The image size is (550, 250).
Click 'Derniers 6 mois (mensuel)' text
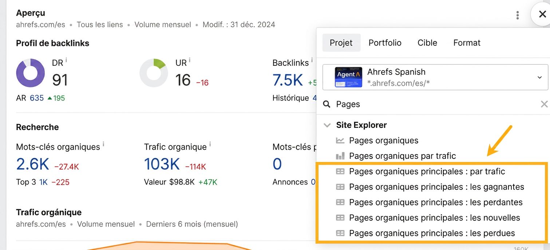192,224
